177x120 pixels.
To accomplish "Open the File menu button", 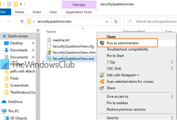I will 4,12.
